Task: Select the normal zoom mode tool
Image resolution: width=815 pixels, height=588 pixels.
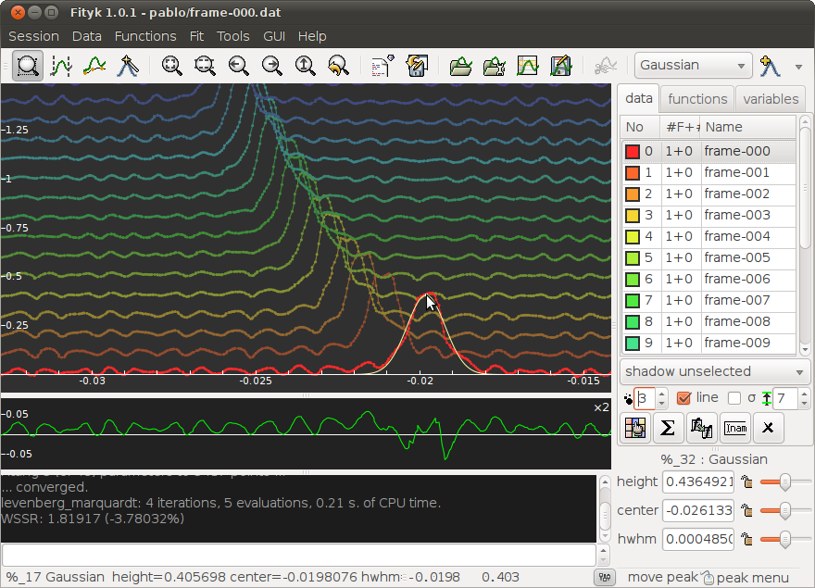Action: [x=27, y=66]
